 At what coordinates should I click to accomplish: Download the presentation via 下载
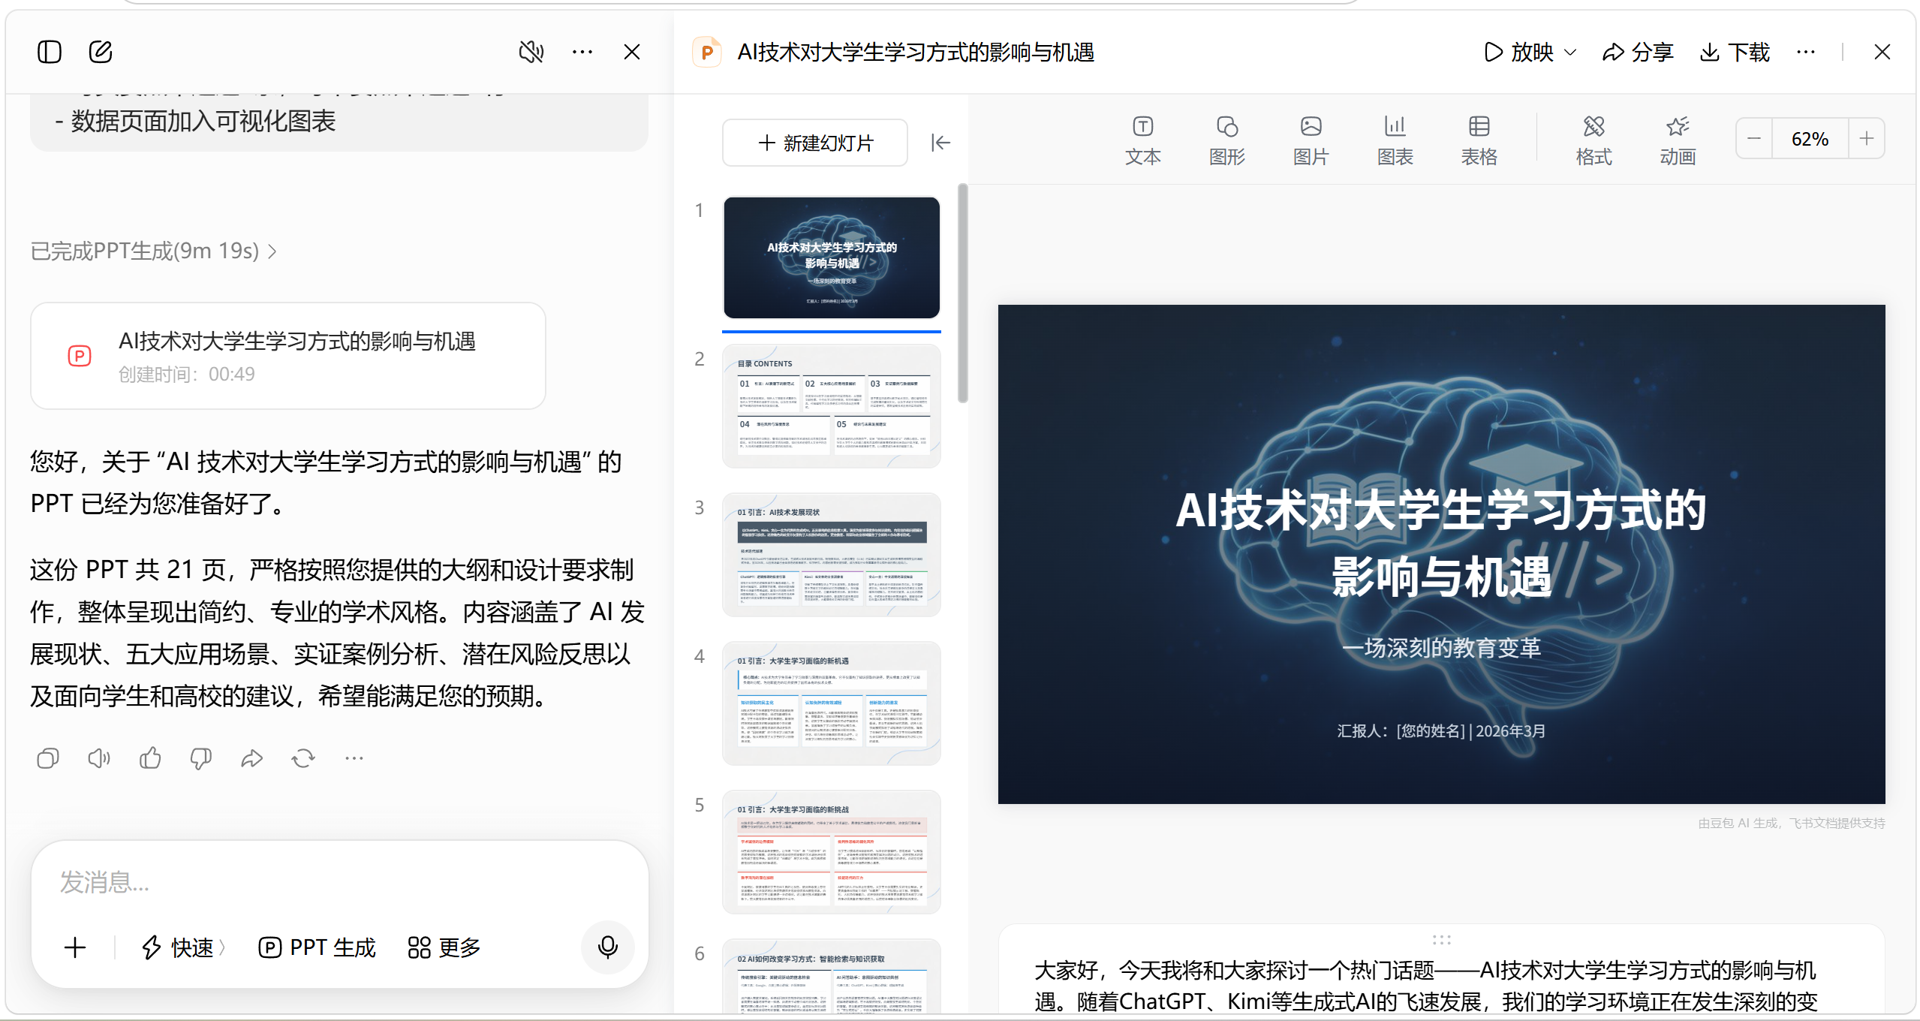[x=1735, y=52]
